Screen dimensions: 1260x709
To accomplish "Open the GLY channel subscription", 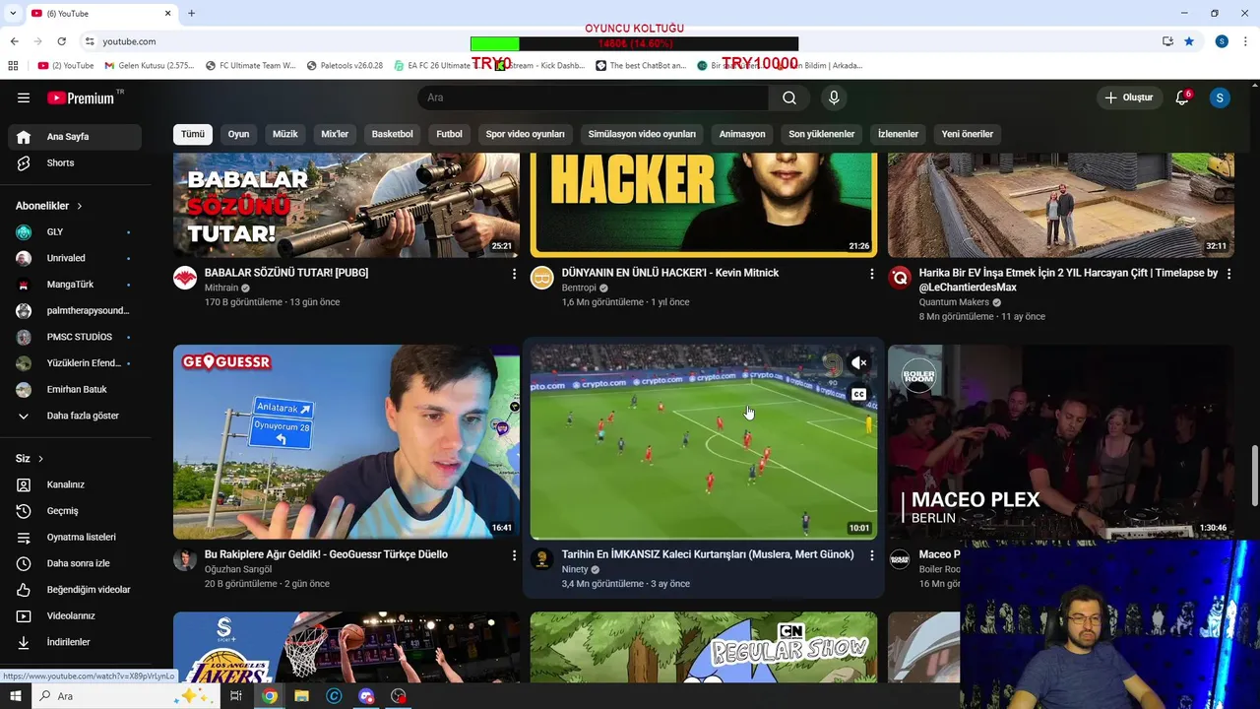I will coord(75,231).
